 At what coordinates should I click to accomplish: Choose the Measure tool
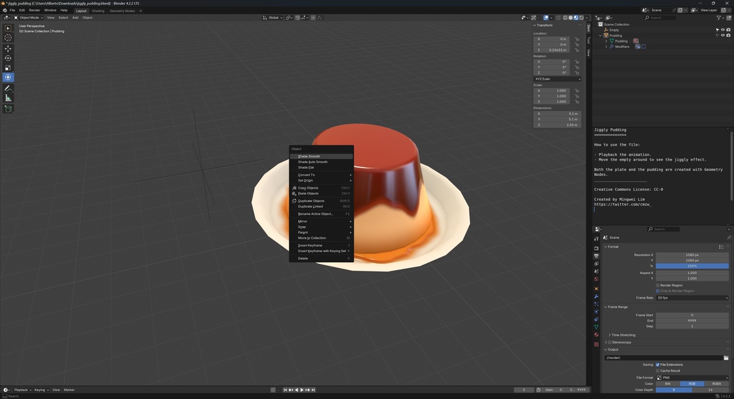8,98
